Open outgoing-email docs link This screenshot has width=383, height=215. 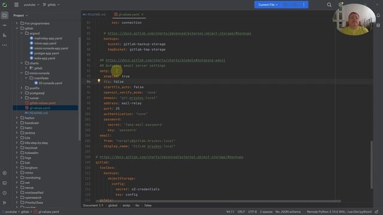pos(165,60)
